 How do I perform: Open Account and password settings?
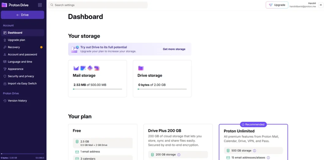click(22, 54)
